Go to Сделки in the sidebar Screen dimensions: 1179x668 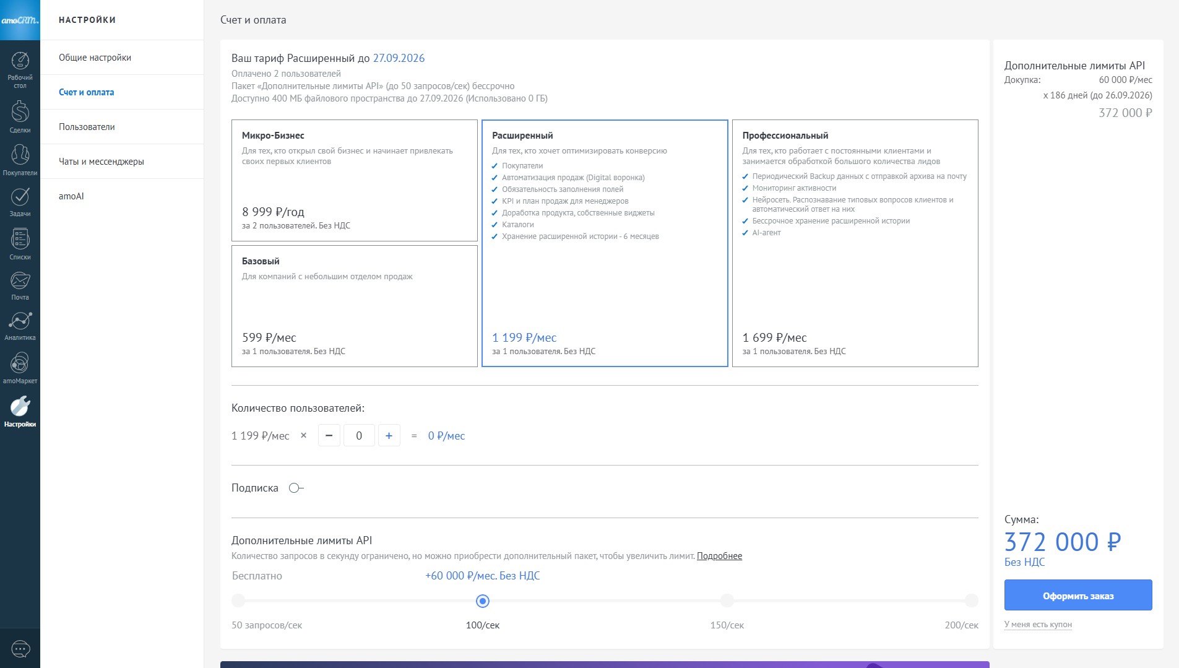(x=20, y=116)
